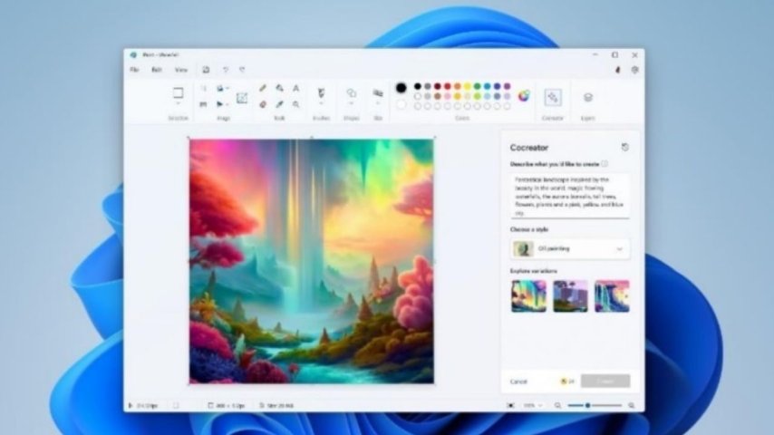
Task: Click the Undo arrow
Action: 226,70
